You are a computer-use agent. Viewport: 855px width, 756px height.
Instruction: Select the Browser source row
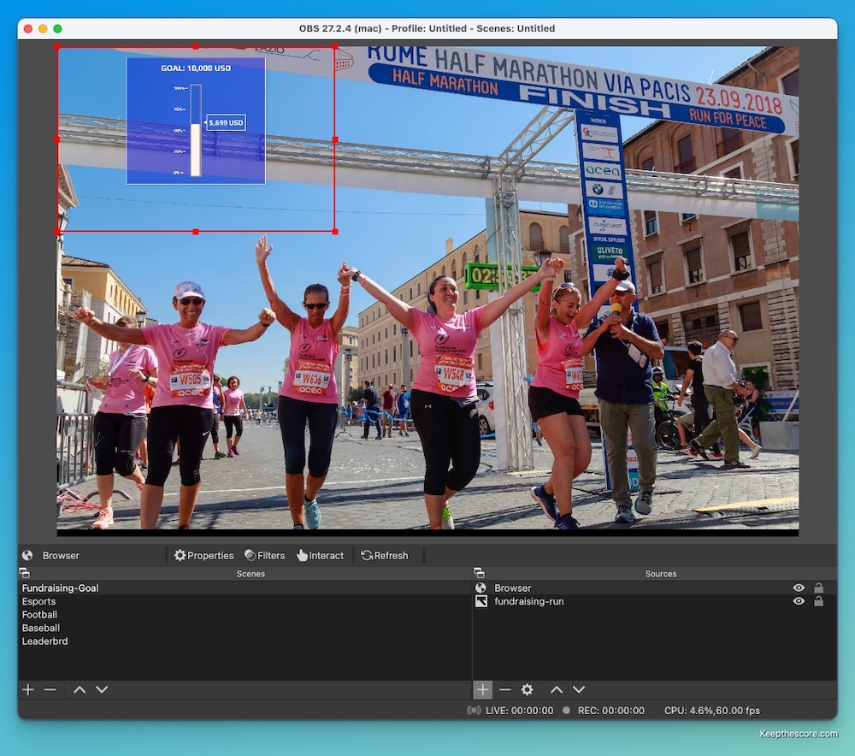point(654,588)
